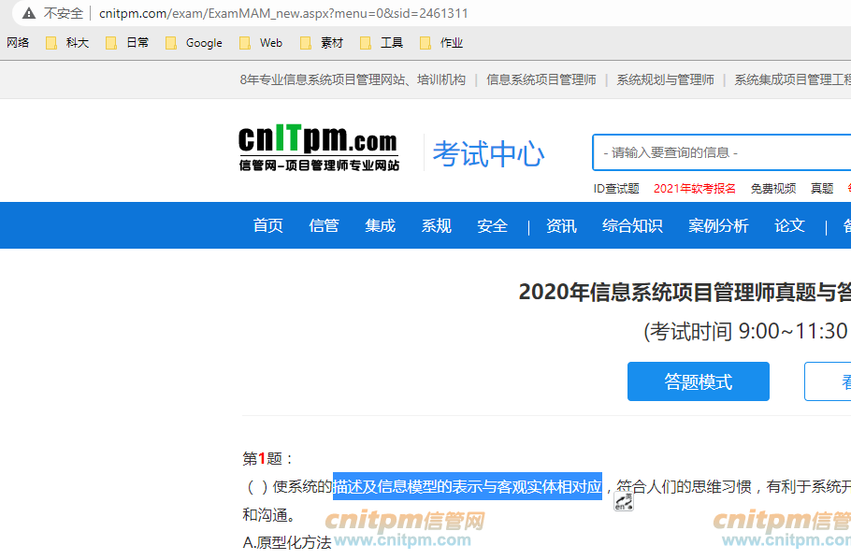Click the 2021年软考报名 red link
Screen dimensions: 851x560
pyautogui.click(x=694, y=188)
